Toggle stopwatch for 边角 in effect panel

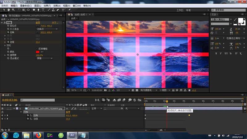pyautogui.click(x=8, y=32)
